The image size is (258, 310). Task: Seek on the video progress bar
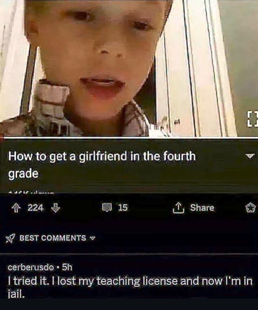coord(129,137)
